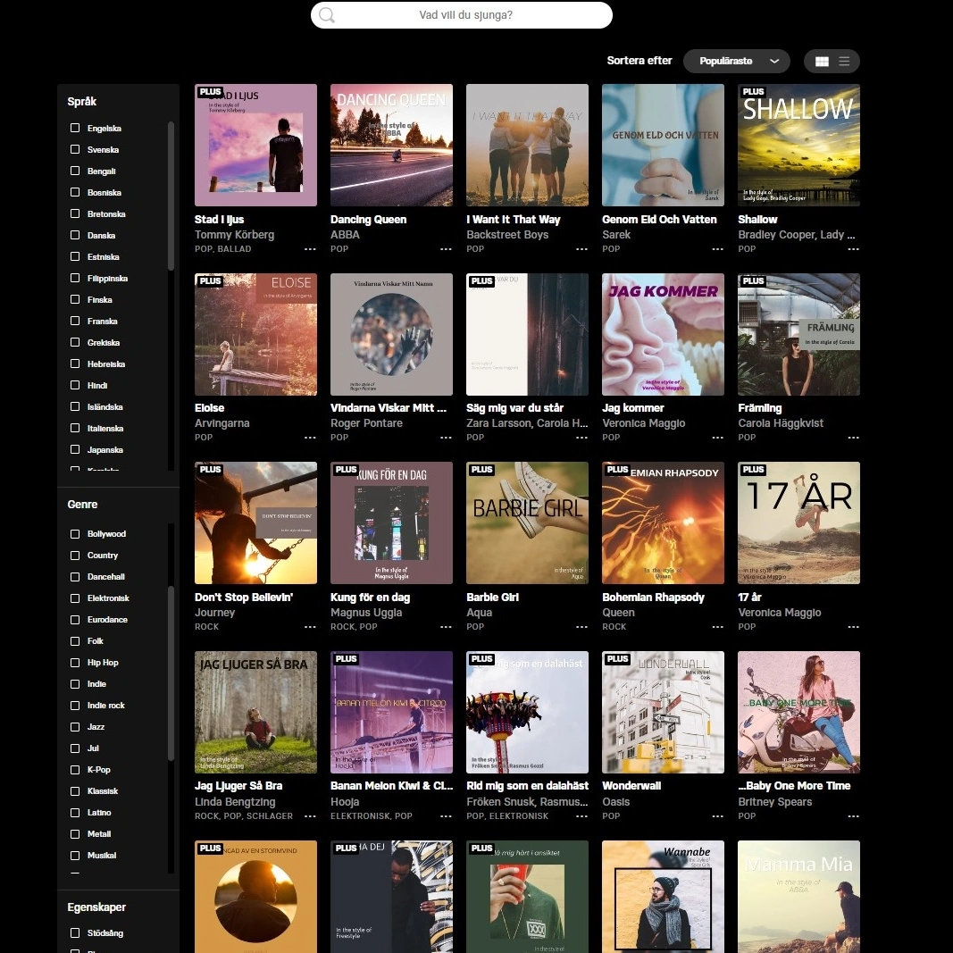Open more options for Stad i ljus
Viewport: 953px width, 953px height.
click(310, 249)
